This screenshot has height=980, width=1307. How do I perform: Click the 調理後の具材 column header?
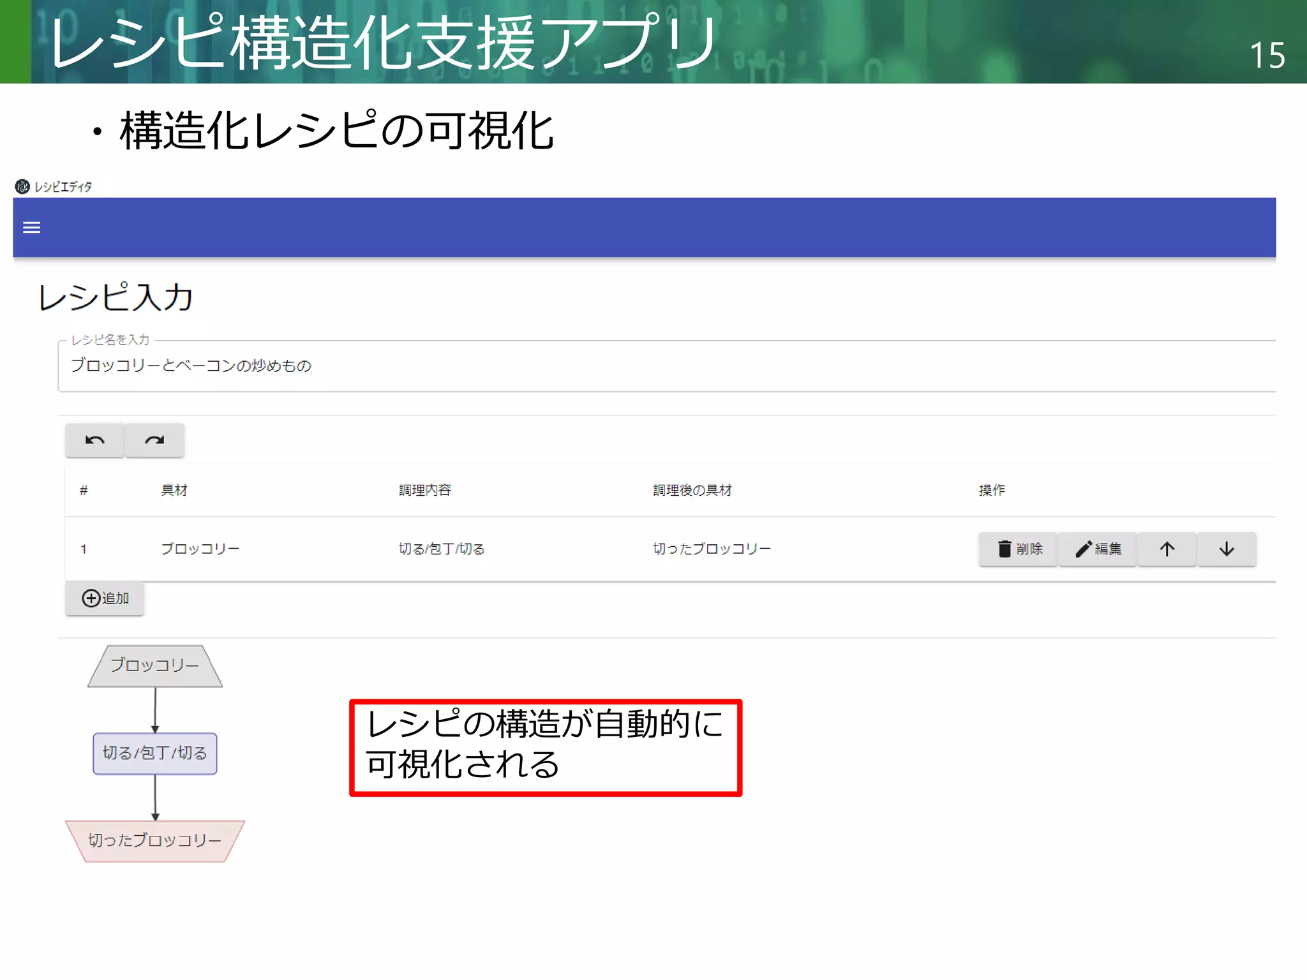click(x=692, y=490)
